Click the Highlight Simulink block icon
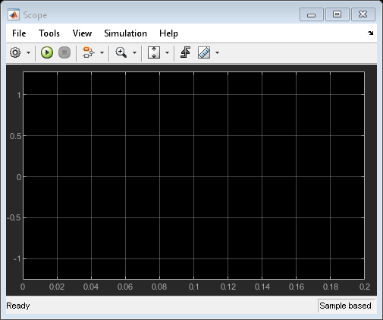The height and width of the screenshot is (320, 383). click(x=88, y=52)
